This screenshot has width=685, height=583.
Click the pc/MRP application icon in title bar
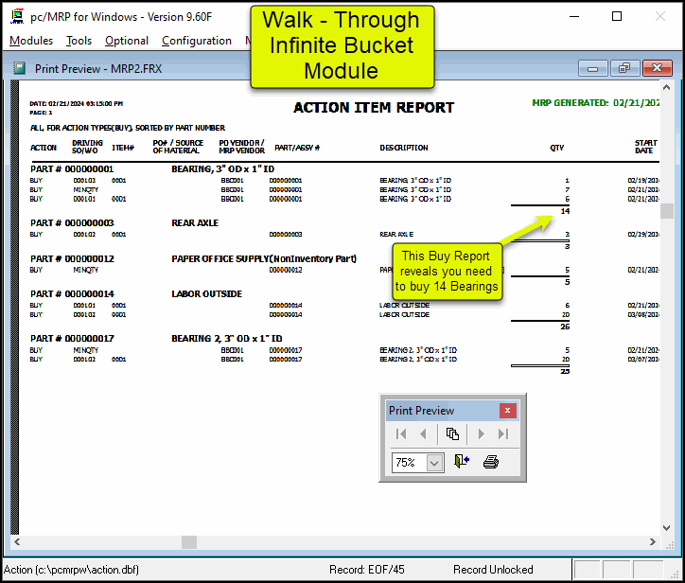tap(17, 17)
